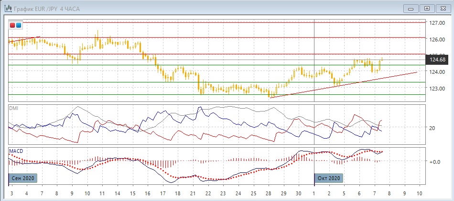Viewport: 454px width, 201px height.
Task: Click date 5 on the time axis
Action: (x=344, y=193)
